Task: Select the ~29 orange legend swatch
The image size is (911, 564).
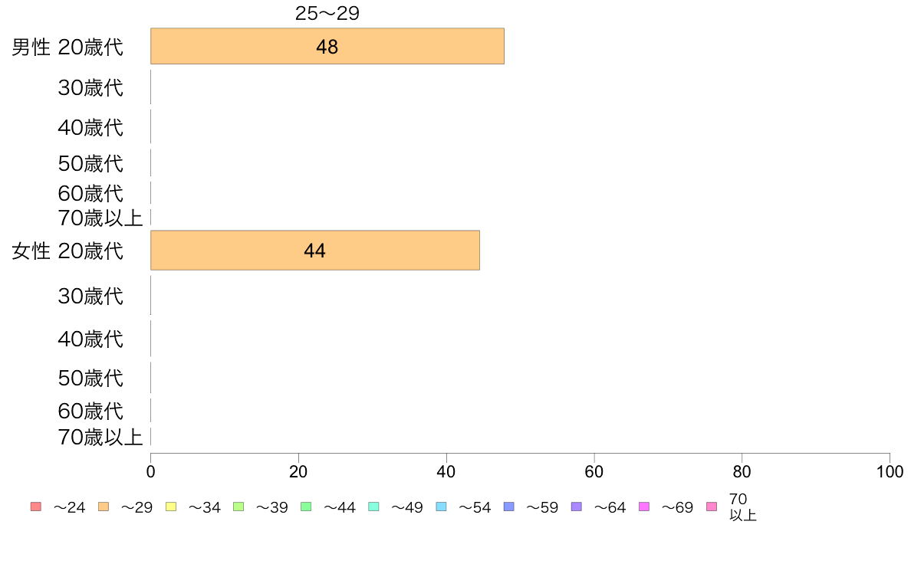Action: coord(104,507)
